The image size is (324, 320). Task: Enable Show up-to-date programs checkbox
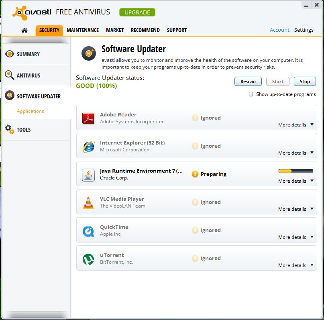tap(251, 94)
